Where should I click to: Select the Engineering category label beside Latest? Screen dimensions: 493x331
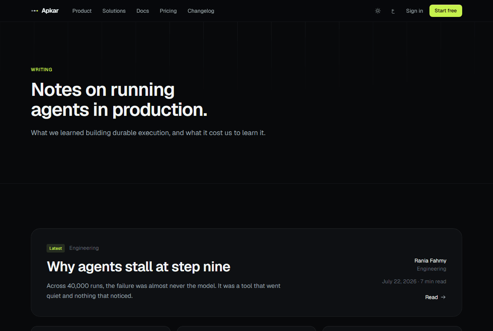84,248
